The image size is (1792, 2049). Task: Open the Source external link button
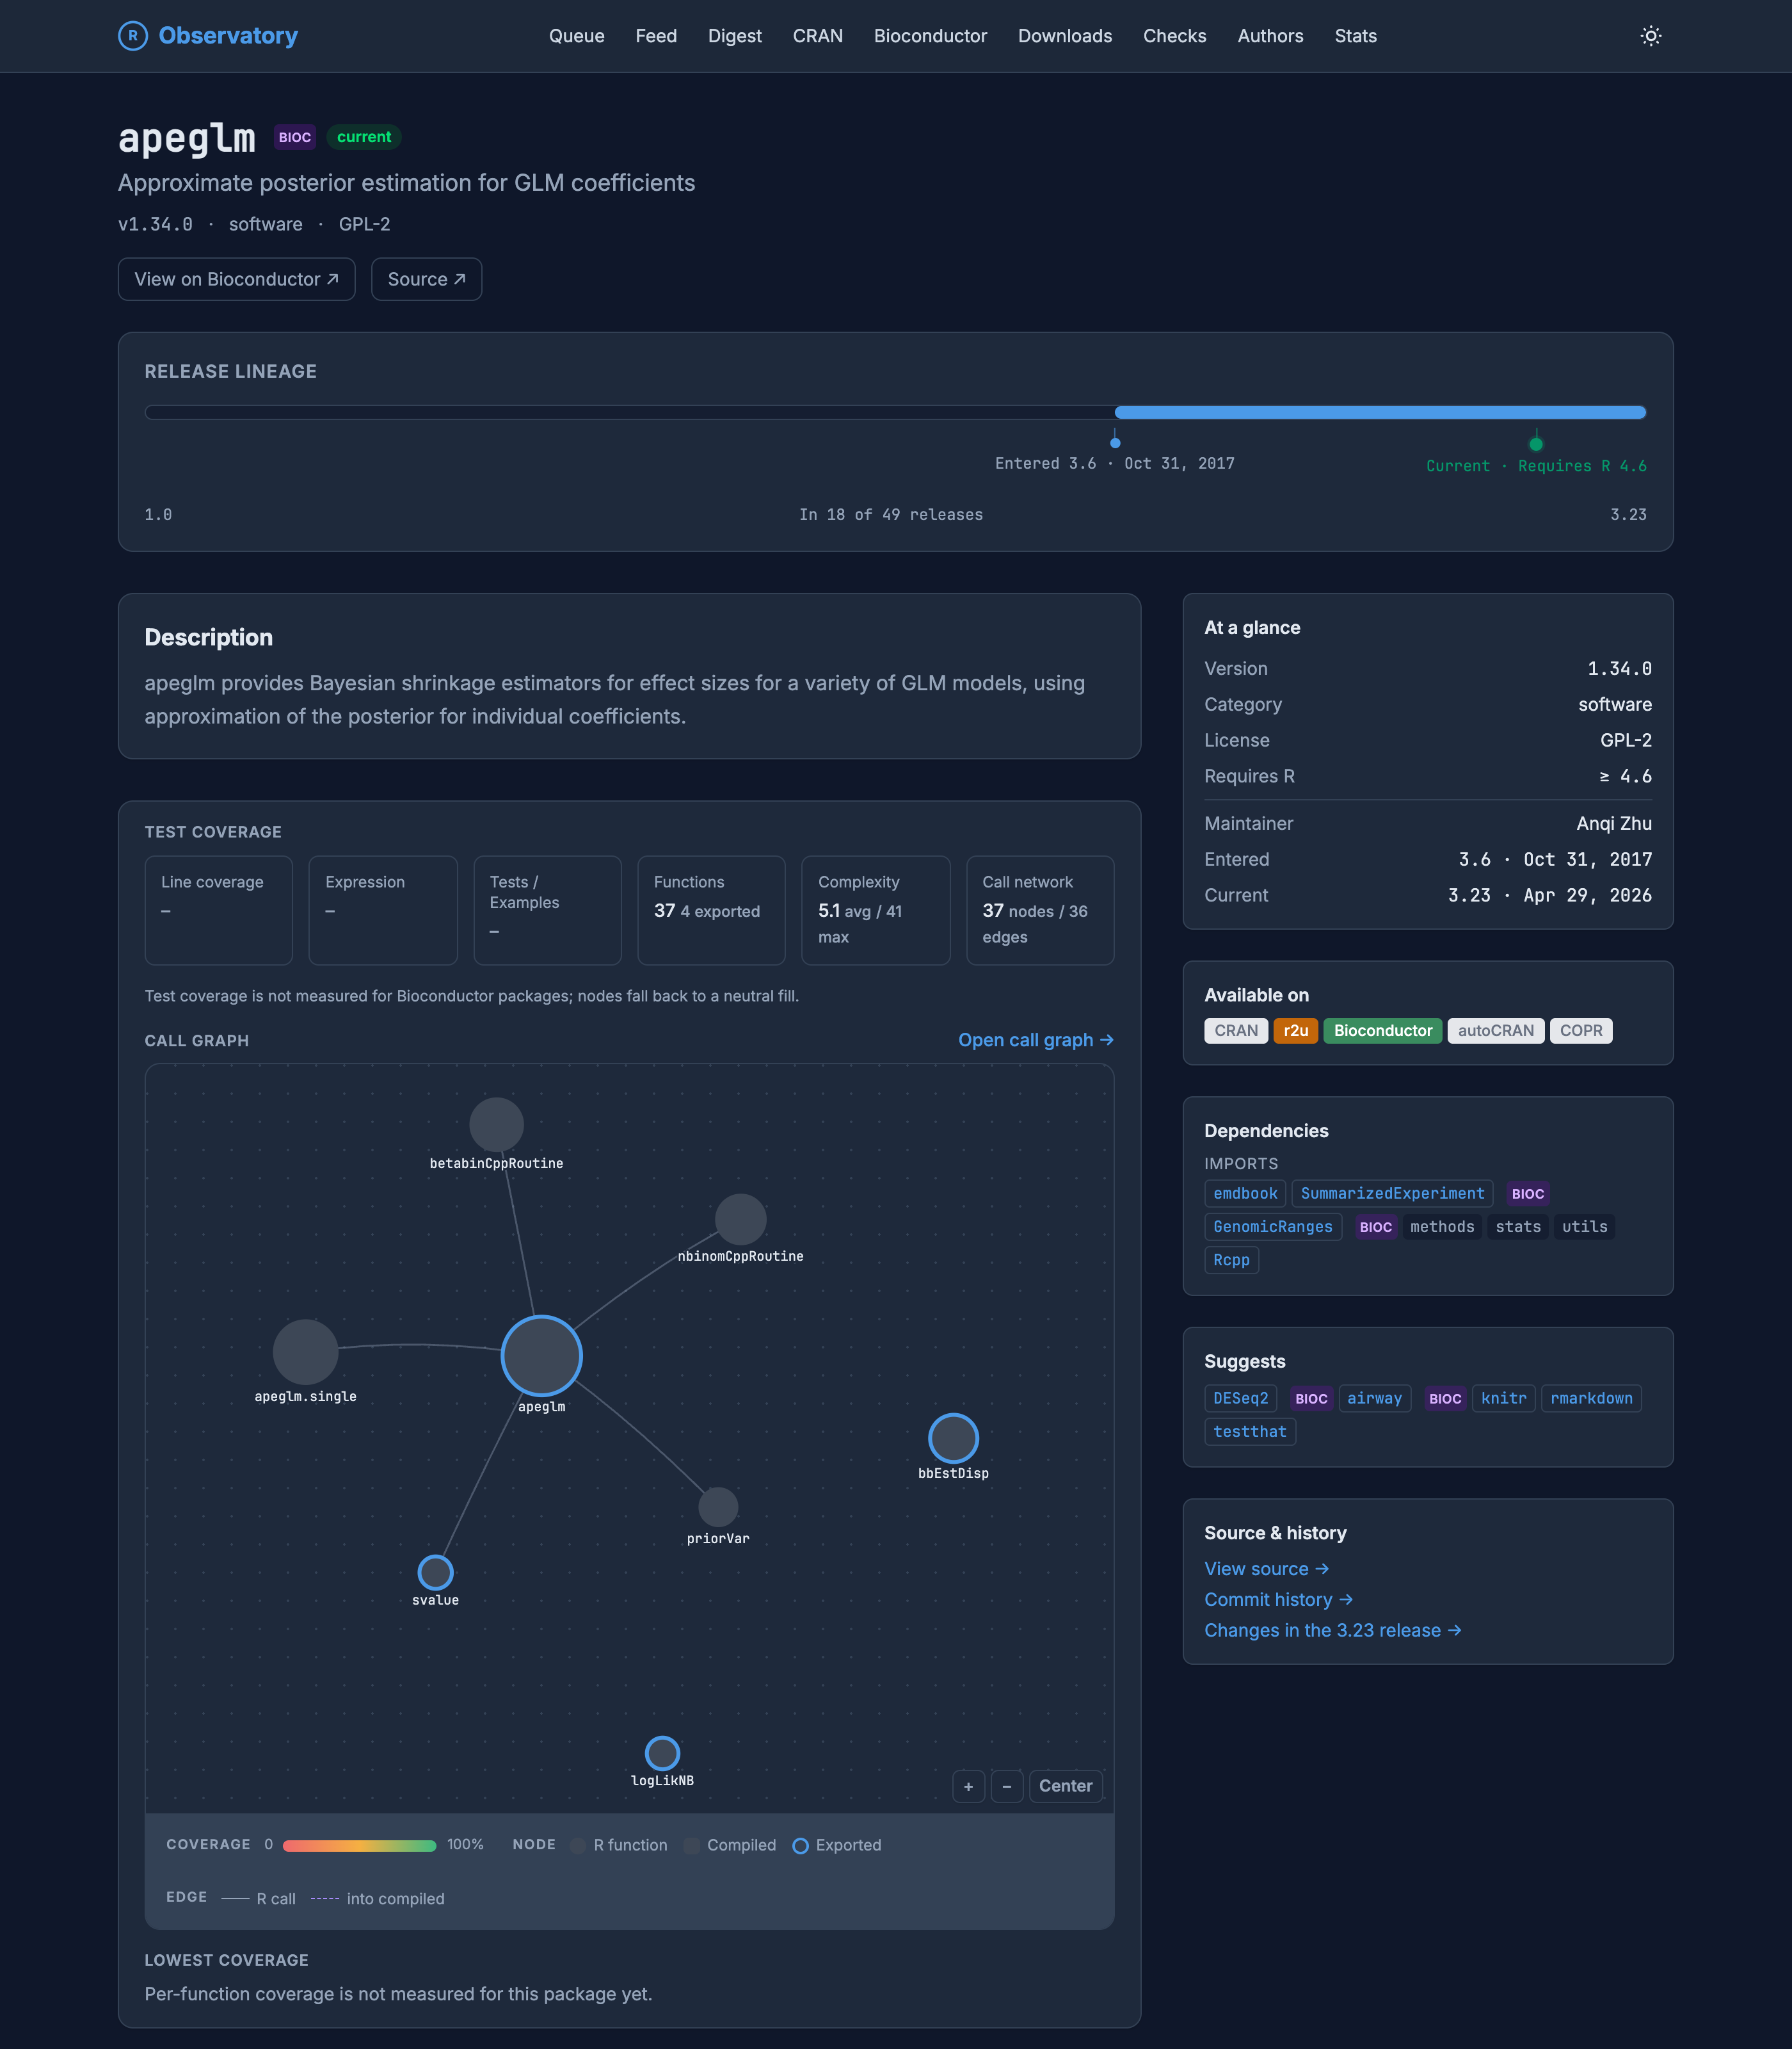tap(426, 279)
